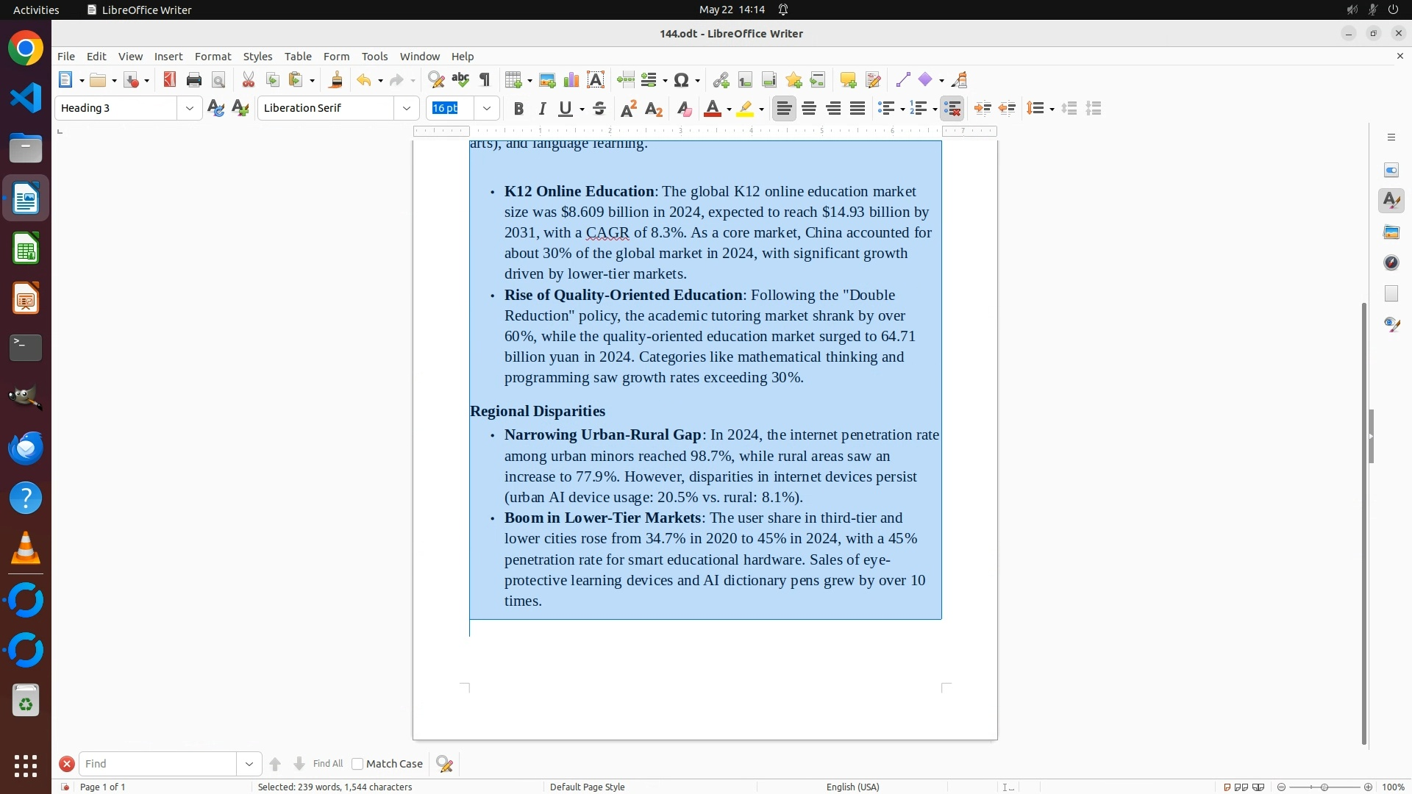Viewport: 1412px width, 794px height.
Task: Enable the Match Case checkbox
Action: pyautogui.click(x=357, y=764)
